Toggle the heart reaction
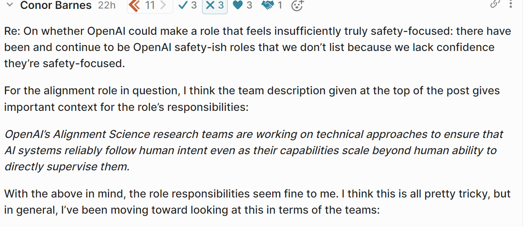 tap(242, 5)
